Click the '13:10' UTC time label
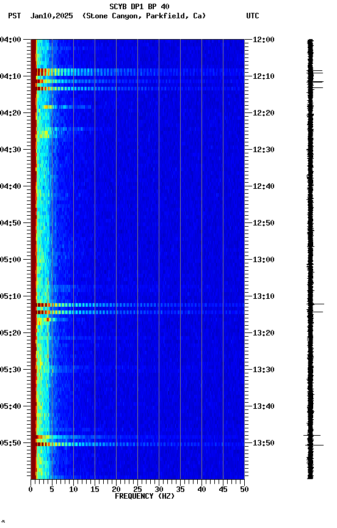 coord(264,296)
